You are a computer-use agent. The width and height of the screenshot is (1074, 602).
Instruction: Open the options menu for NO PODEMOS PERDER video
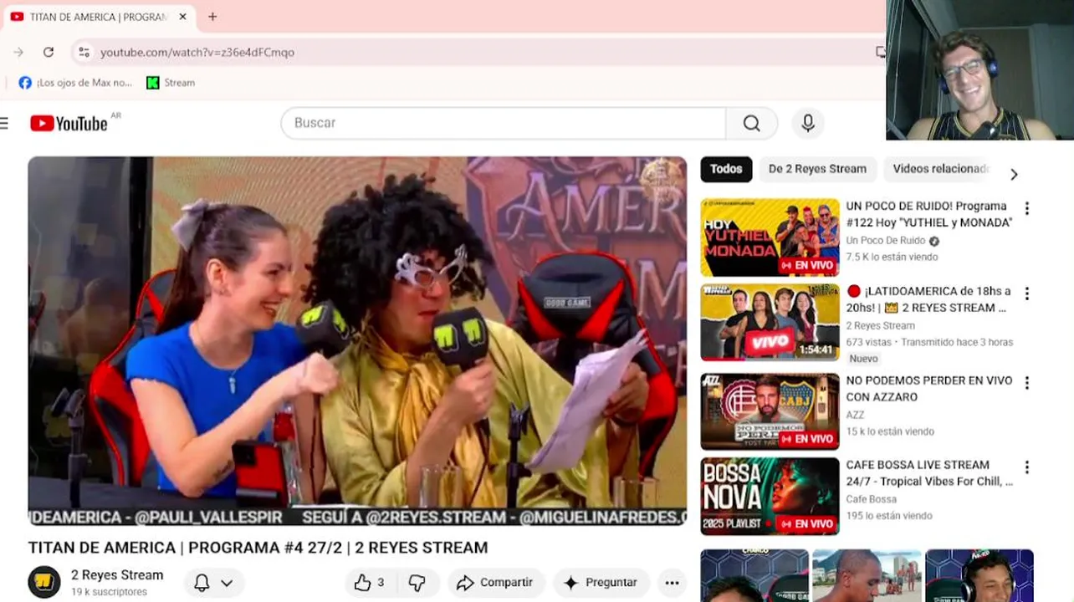point(1027,383)
